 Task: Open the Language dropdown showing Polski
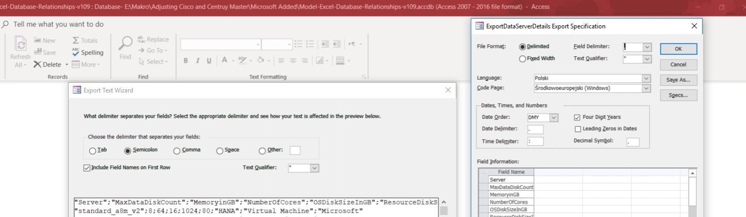point(646,78)
